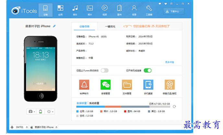Click the 系统版本 7.1.2 value

[91, 44]
